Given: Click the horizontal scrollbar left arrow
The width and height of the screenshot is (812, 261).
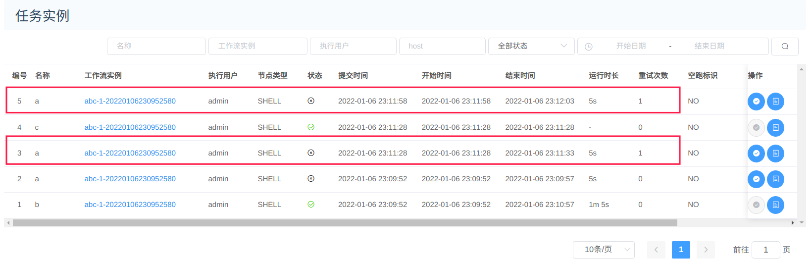Looking at the screenshot, I should 8,223.
